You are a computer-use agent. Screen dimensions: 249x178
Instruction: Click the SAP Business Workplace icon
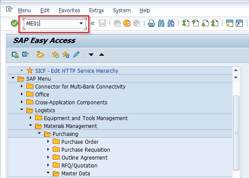pos(40,54)
